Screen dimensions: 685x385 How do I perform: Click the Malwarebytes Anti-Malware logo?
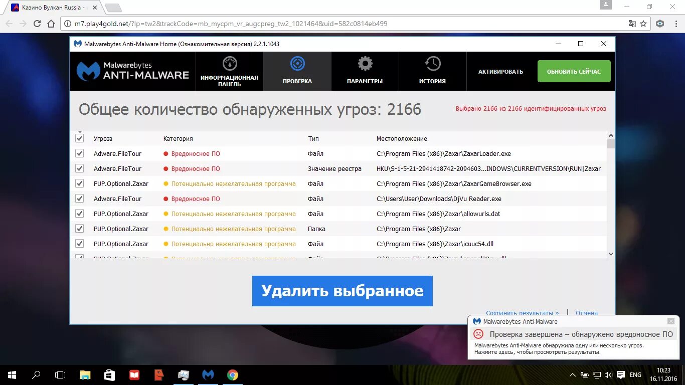pos(132,71)
